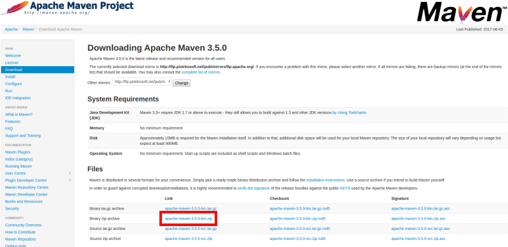508x247 pixels.
Task: Open apache-maven-3.5.0-bin.tar.gz.md5 checksum
Action: click(300, 209)
